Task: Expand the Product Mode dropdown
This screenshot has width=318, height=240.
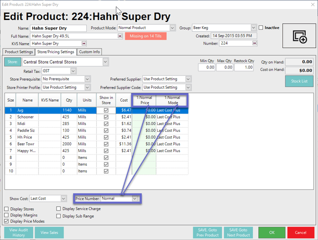Action: pyautogui.click(x=172, y=28)
